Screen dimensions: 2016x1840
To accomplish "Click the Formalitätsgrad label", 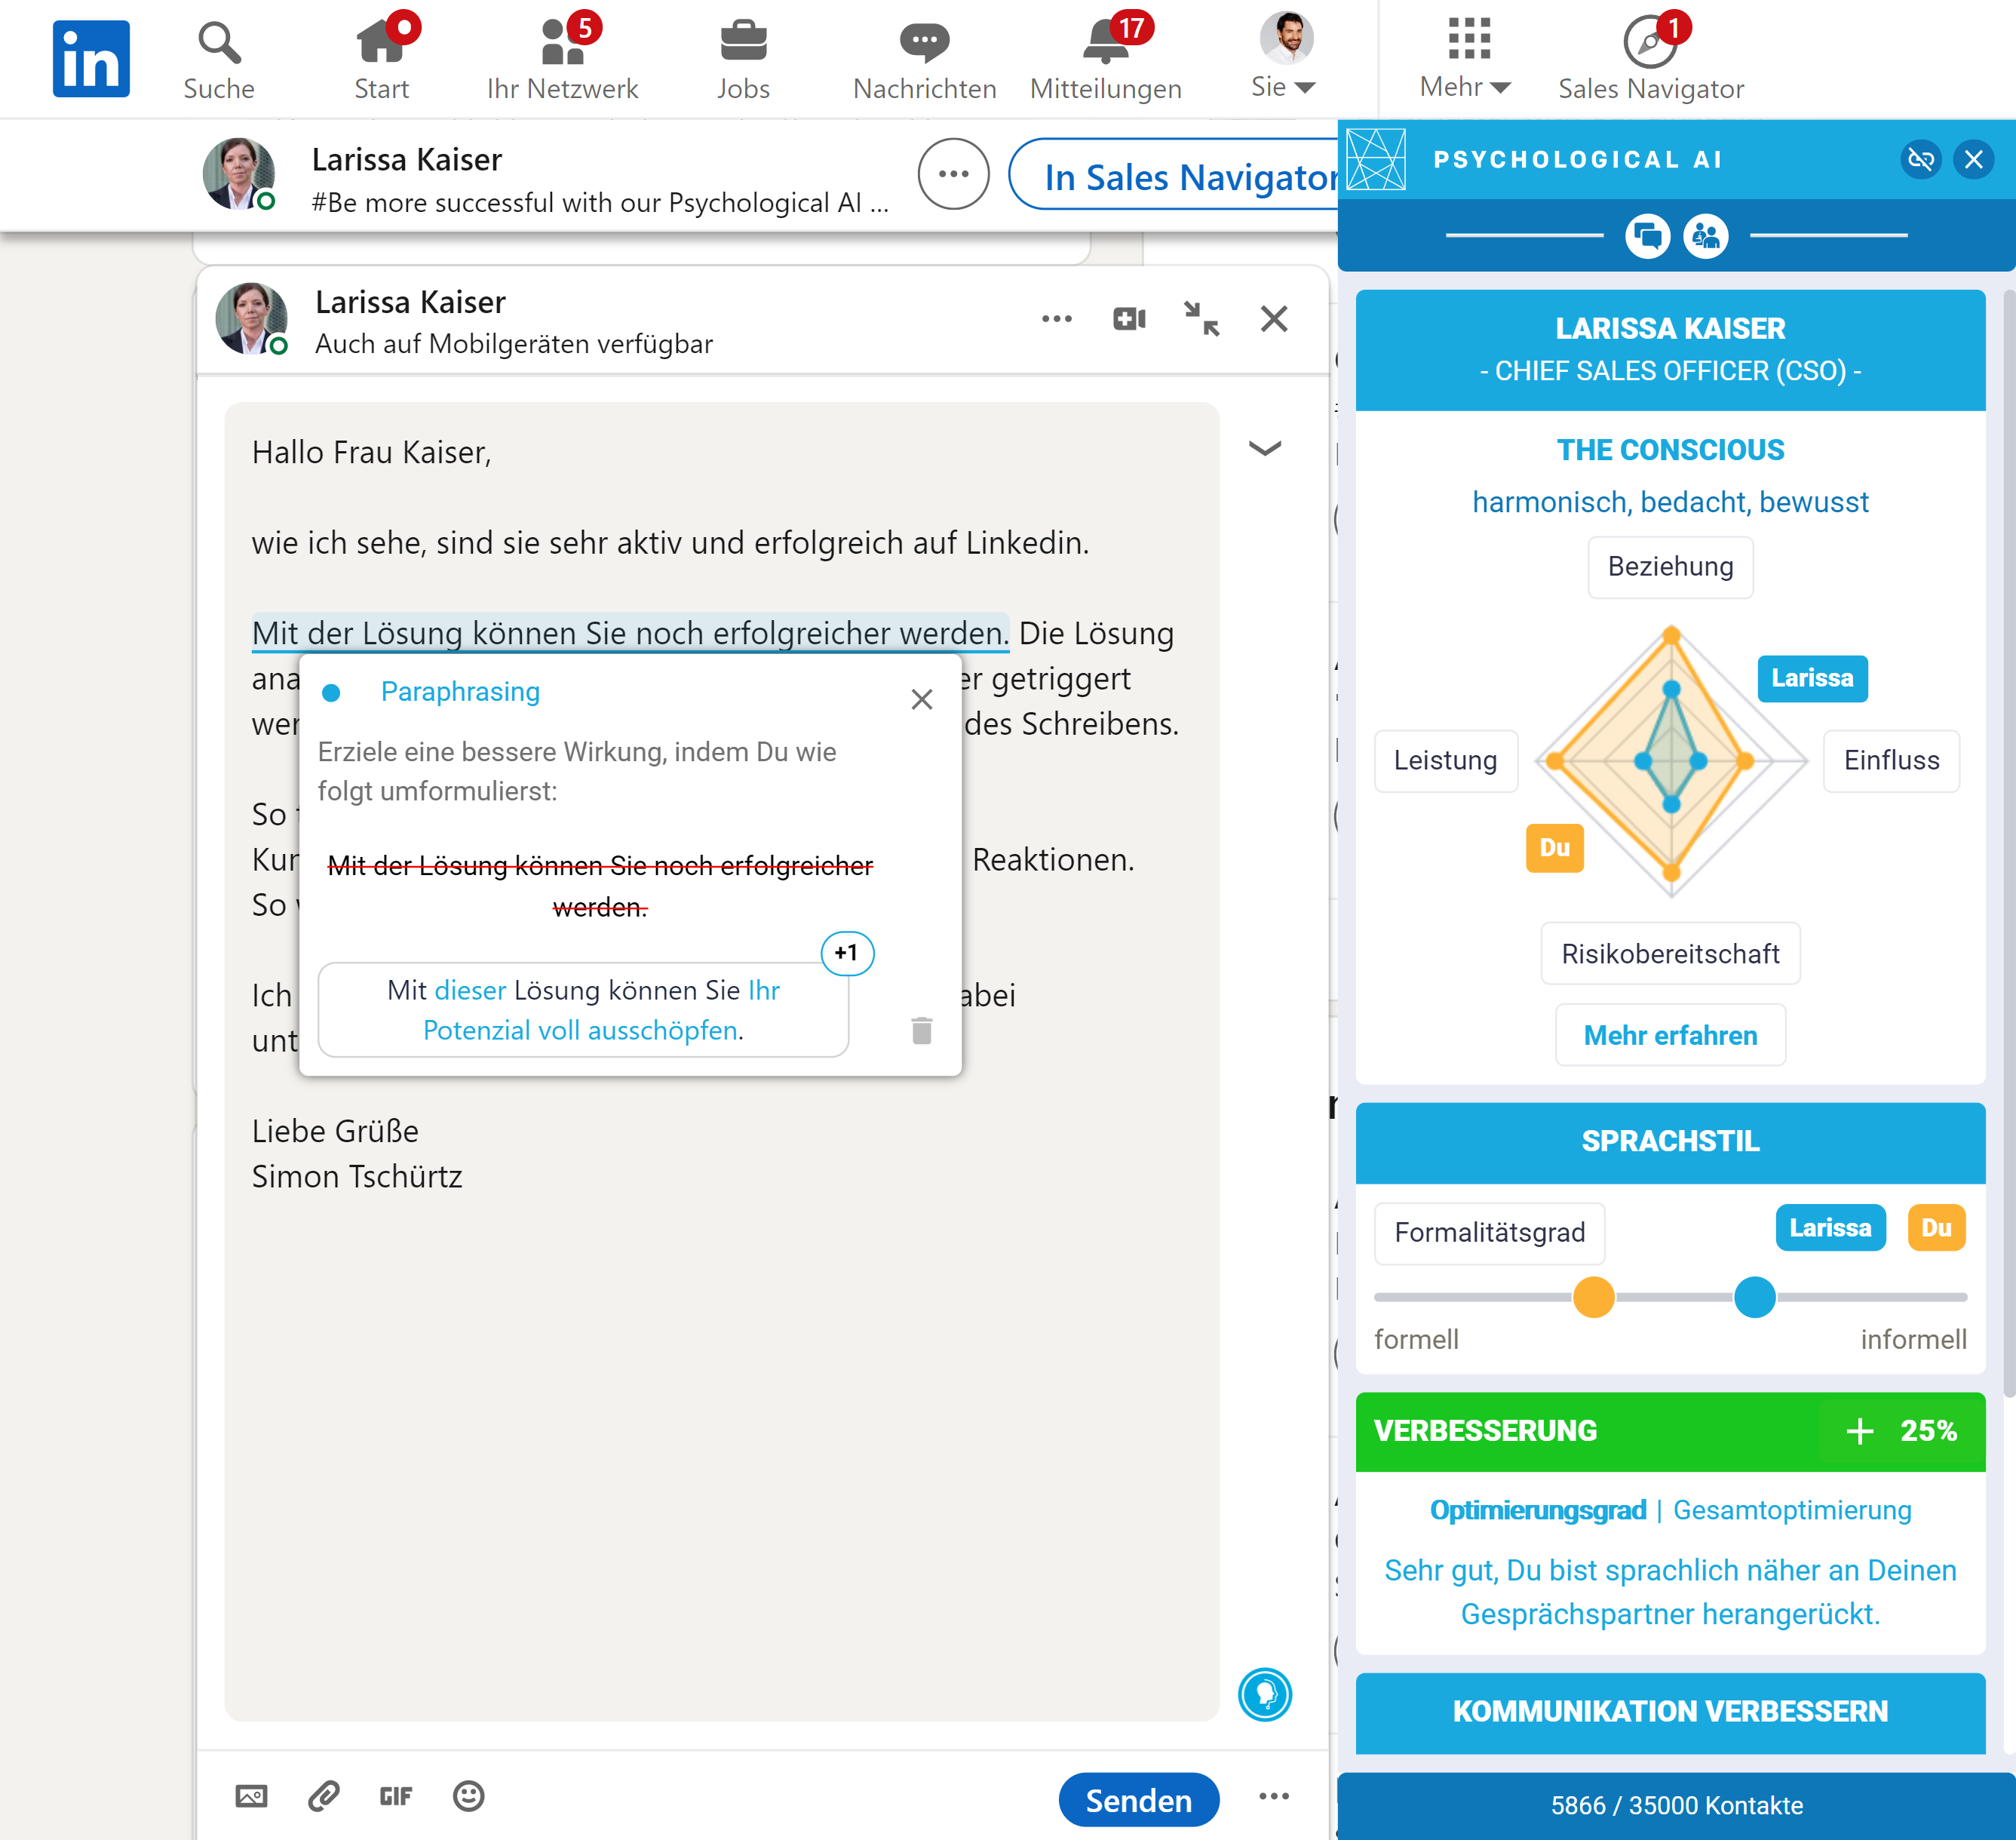I will point(1490,1233).
